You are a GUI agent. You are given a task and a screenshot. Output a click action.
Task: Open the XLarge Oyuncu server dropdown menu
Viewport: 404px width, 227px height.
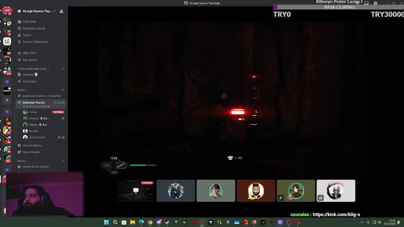coord(37,11)
